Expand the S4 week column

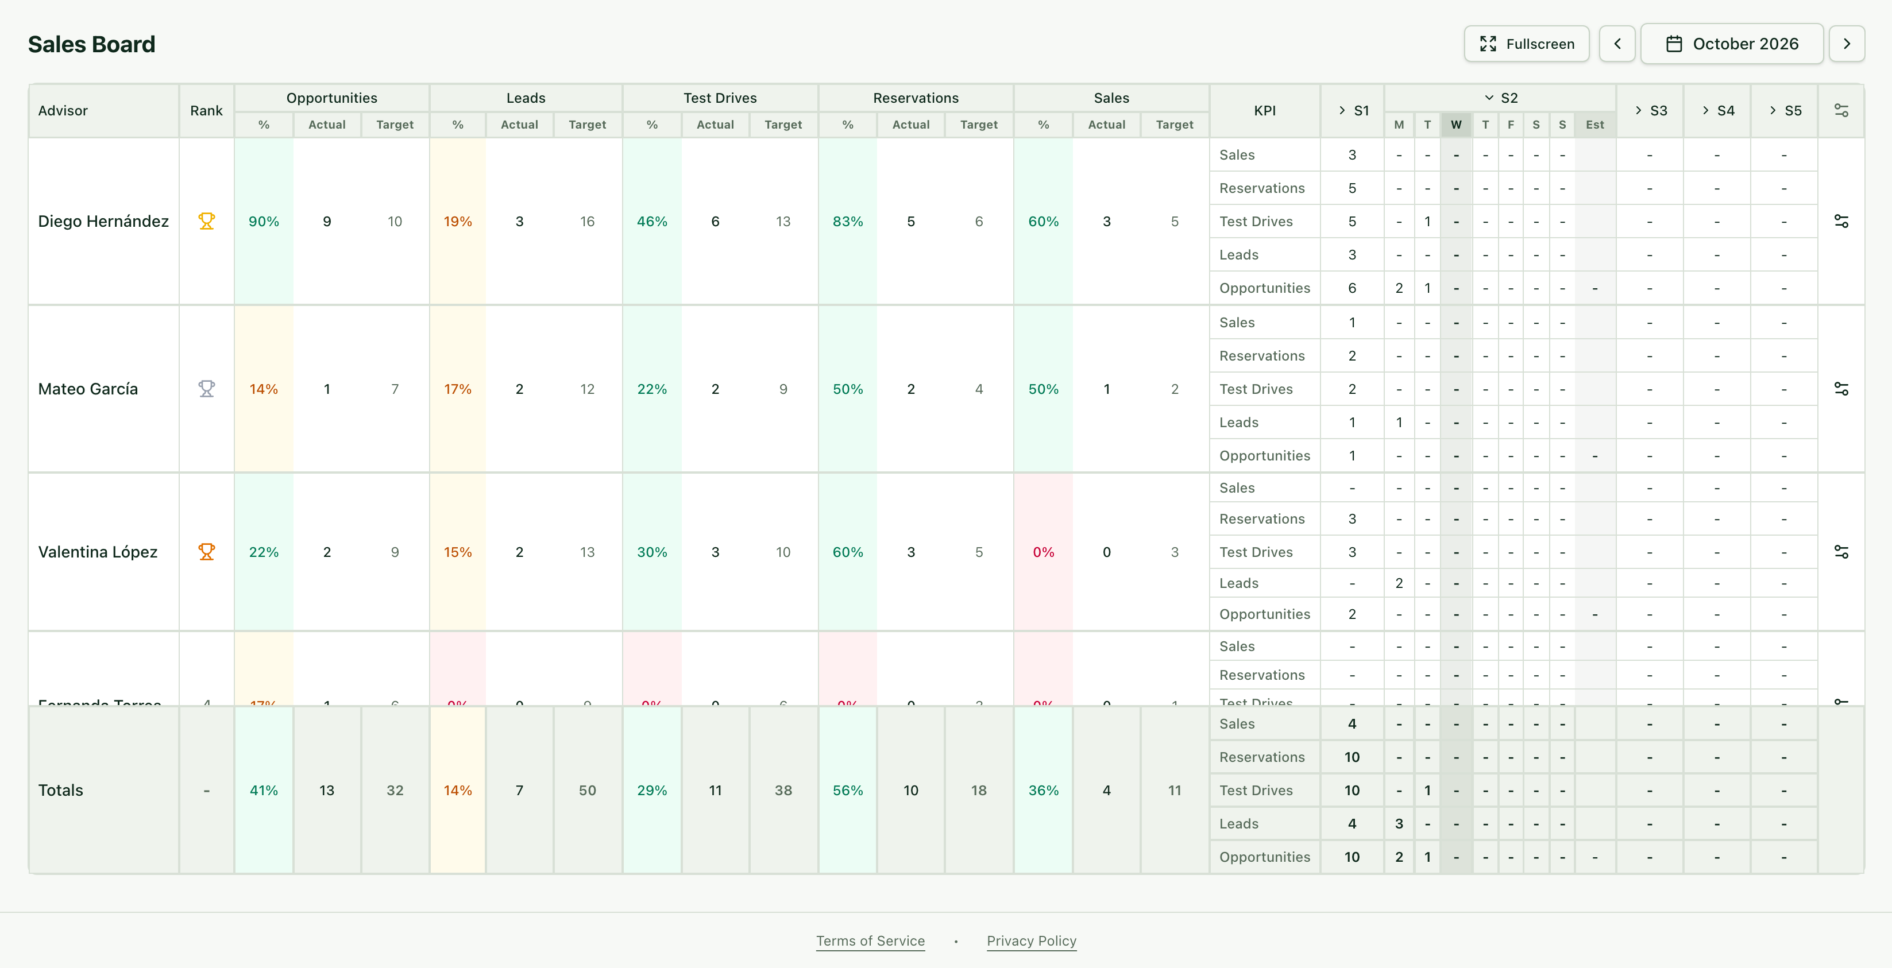coord(1716,111)
